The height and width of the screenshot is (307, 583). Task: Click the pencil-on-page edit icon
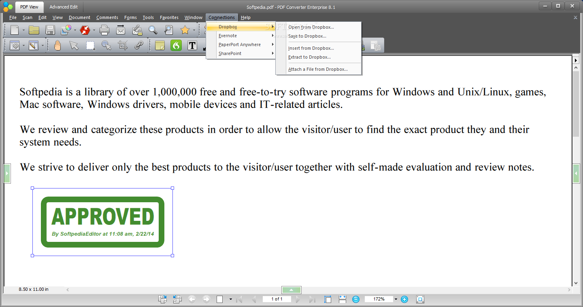(34, 45)
